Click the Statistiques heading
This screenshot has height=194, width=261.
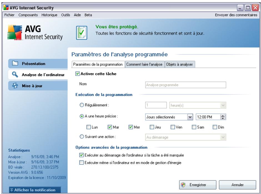pos(19,150)
